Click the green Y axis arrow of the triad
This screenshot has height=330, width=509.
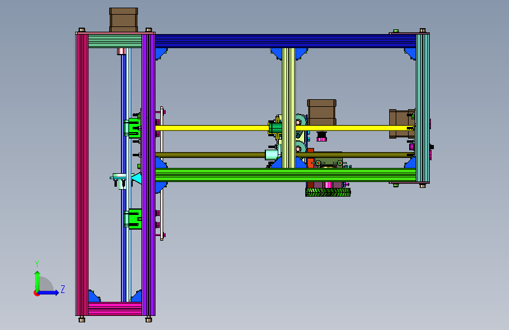(x=38, y=281)
